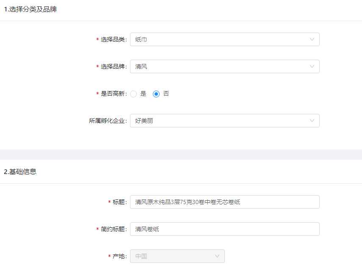Click into the 简约标题 input with 清风卷纸
362x268 pixels.
[224, 229]
